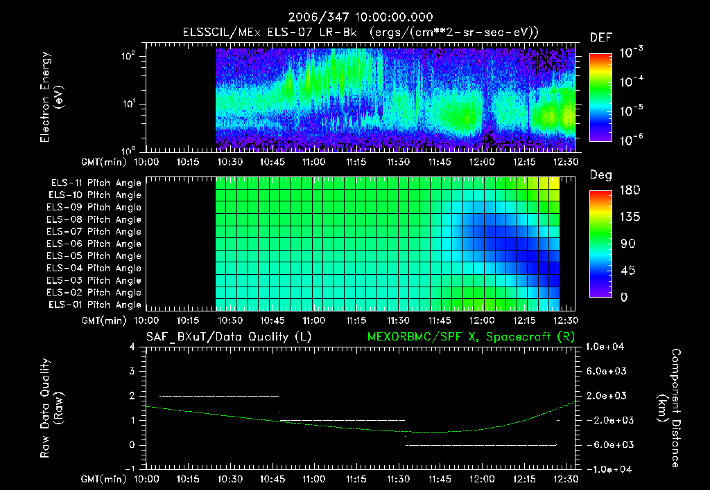Click the "ELS-11 Pitch Angle" row label
Screen dimensions: 710x490
point(96,183)
